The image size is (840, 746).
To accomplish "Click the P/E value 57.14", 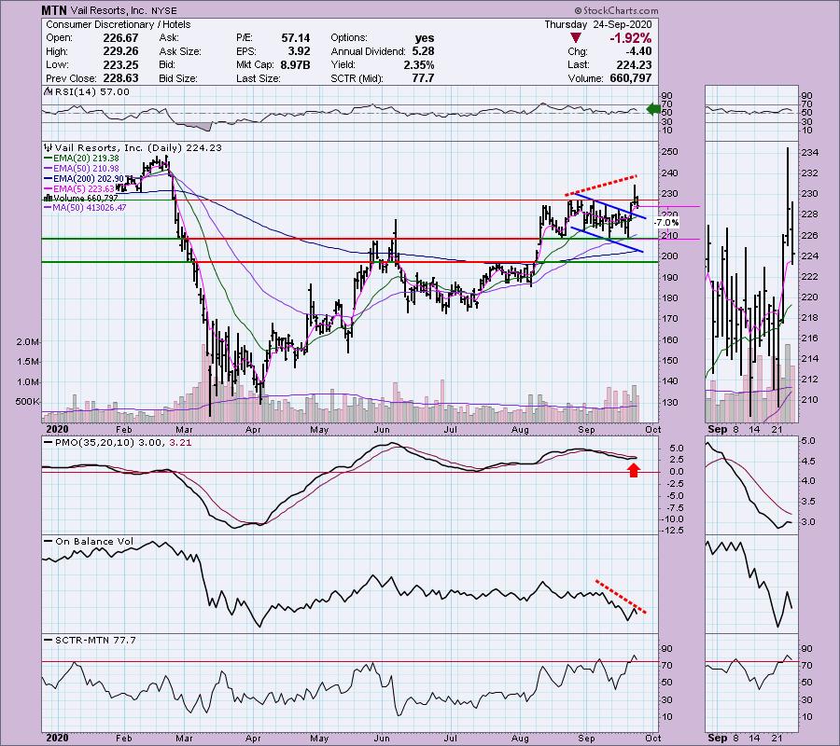I will click(296, 38).
